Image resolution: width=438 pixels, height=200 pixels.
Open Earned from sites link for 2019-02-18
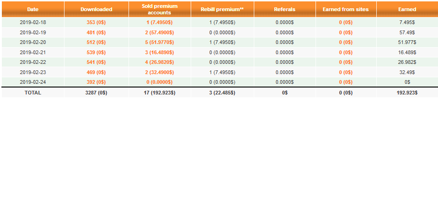click(x=346, y=22)
